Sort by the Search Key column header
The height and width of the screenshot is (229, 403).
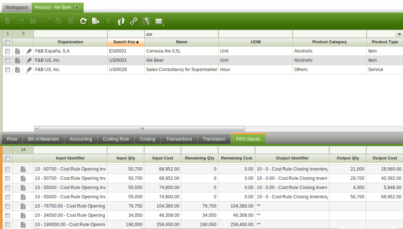126,42
